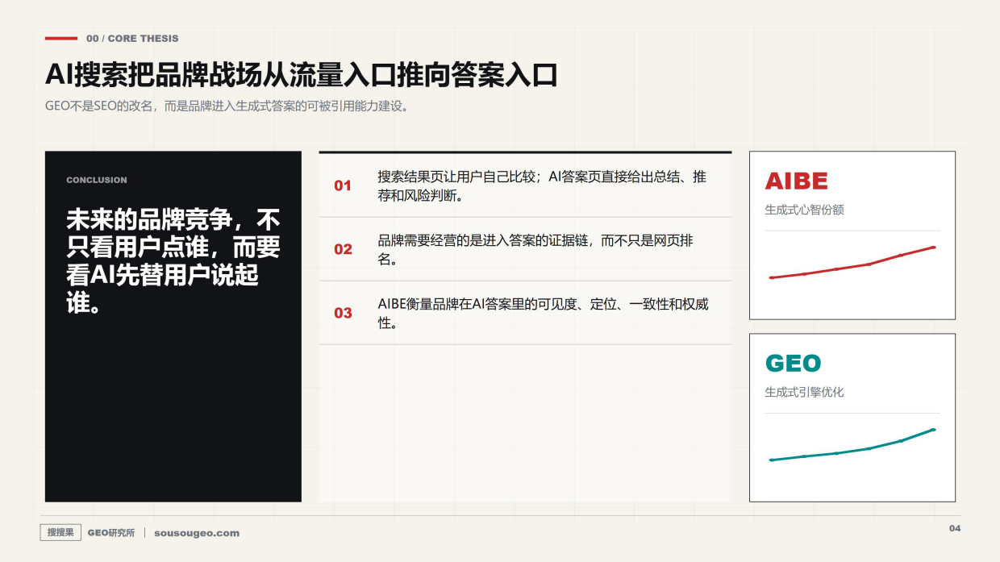The height and width of the screenshot is (562, 1000).
Task: Click the red AIBE trend line chart
Action: pos(852,263)
